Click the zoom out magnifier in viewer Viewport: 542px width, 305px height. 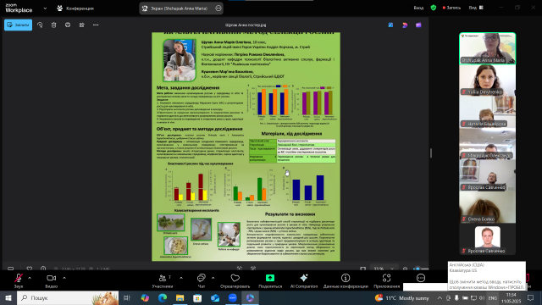point(405,269)
